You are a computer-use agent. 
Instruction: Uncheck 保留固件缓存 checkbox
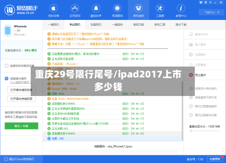6,78
